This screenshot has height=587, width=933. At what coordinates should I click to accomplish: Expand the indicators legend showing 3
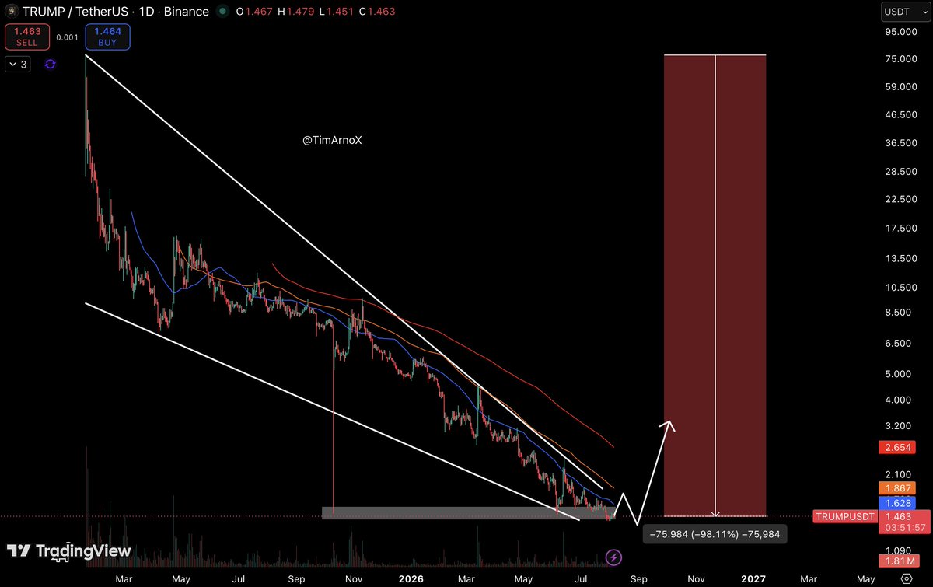click(18, 65)
